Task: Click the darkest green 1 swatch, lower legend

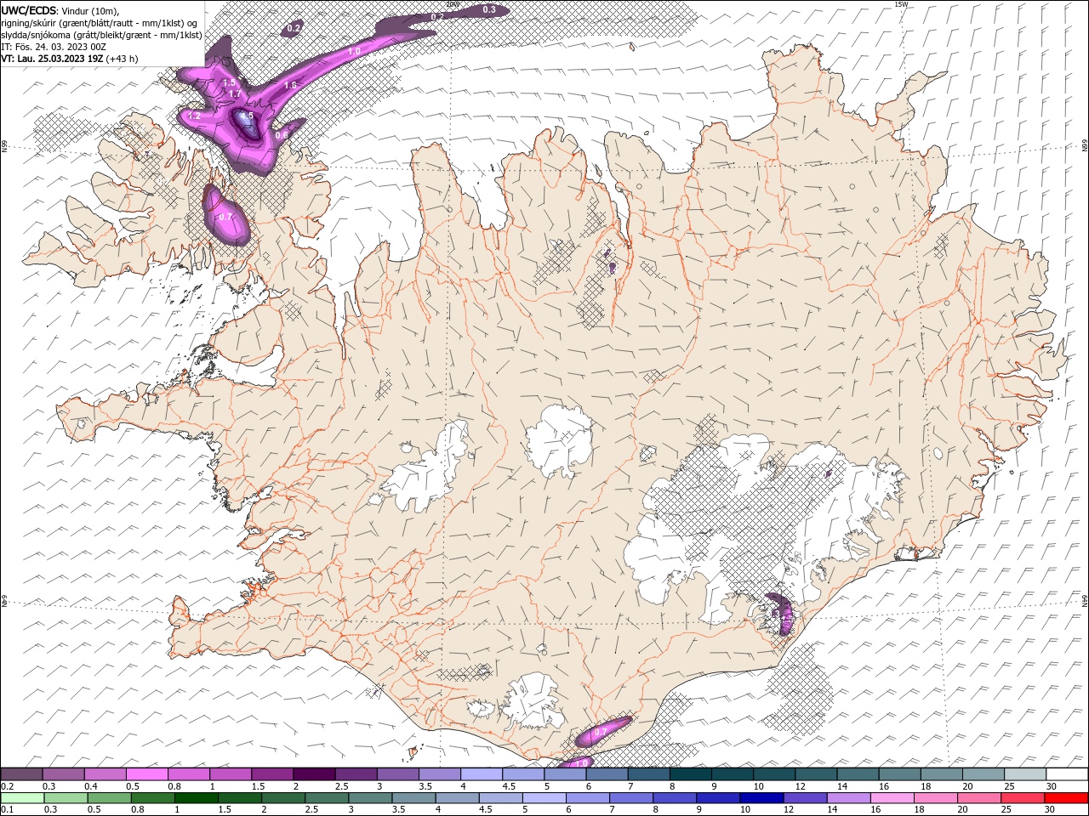Action: coord(196,798)
